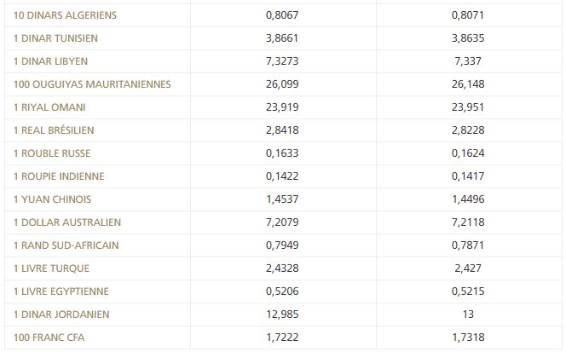Select the 1 DOLLAR AUSTRALIEN label
The width and height of the screenshot is (566, 352).
[67, 222]
